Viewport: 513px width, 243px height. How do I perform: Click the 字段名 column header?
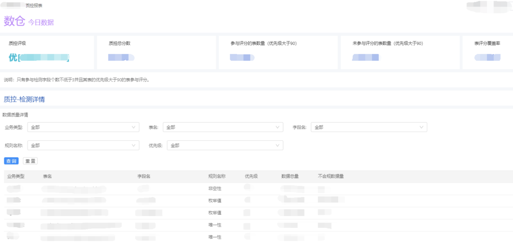[144, 177]
